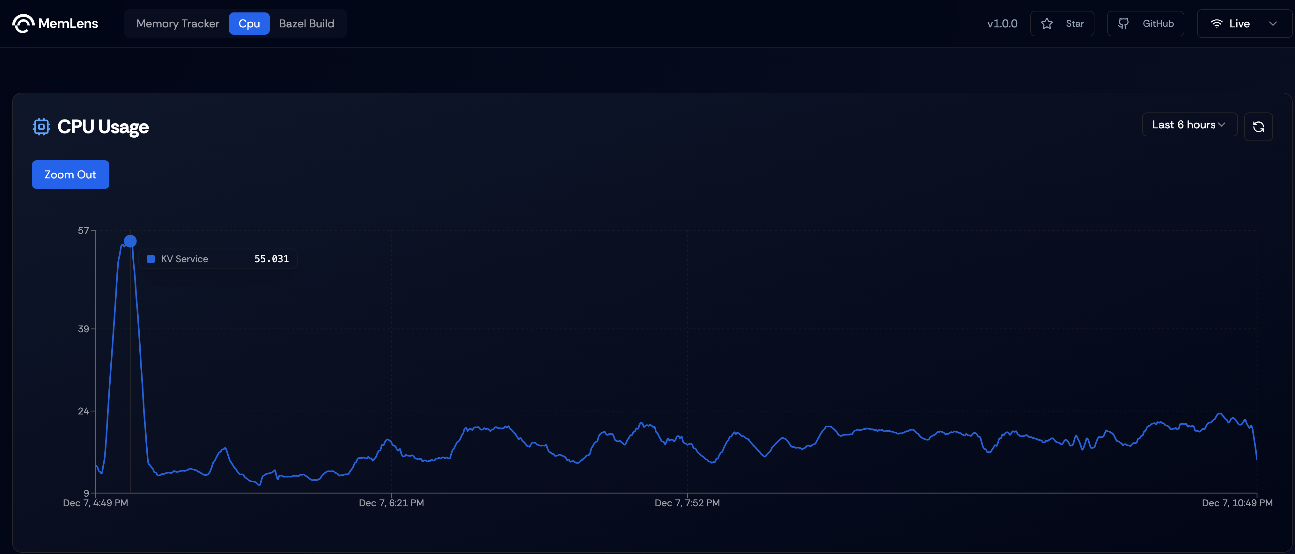Screen dimensions: 1295x554
Task: Click the CPU Usage heading
Action: tap(103, 126)
